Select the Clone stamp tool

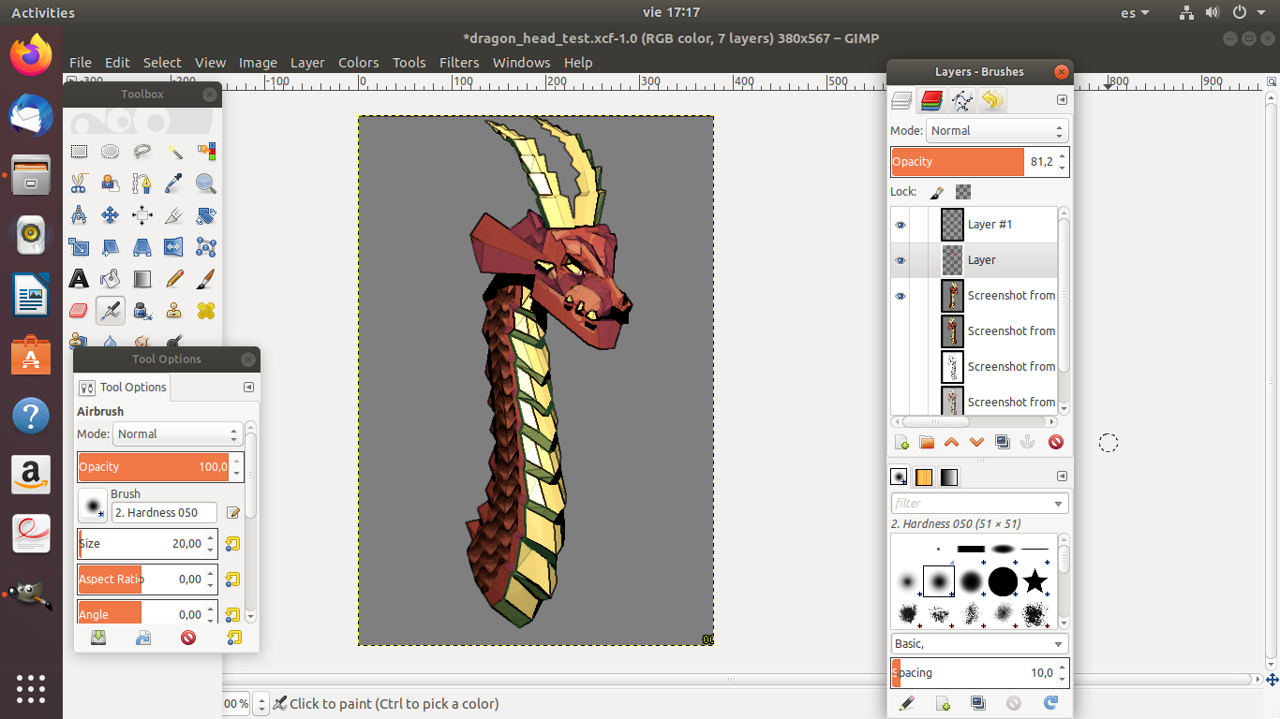174,310
